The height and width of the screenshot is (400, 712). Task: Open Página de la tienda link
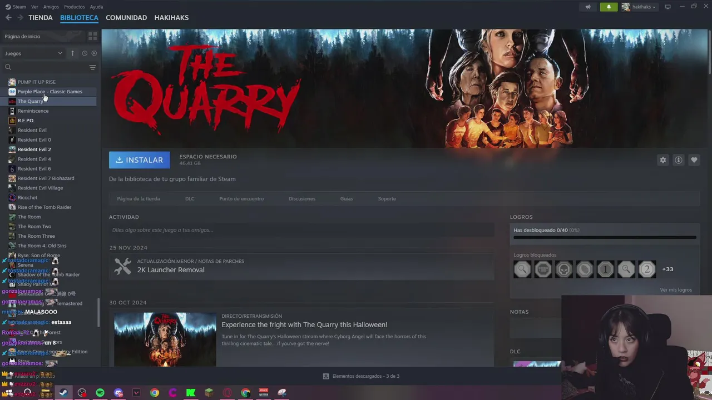[139, 198]
